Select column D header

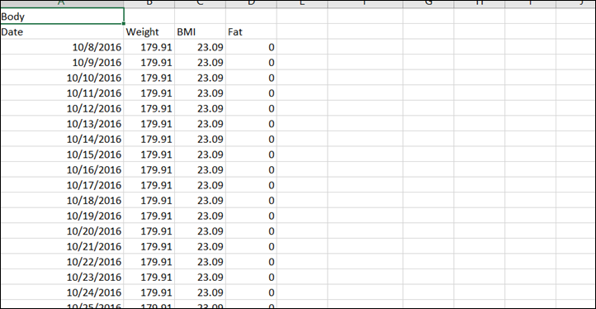(x=251, y=3)
